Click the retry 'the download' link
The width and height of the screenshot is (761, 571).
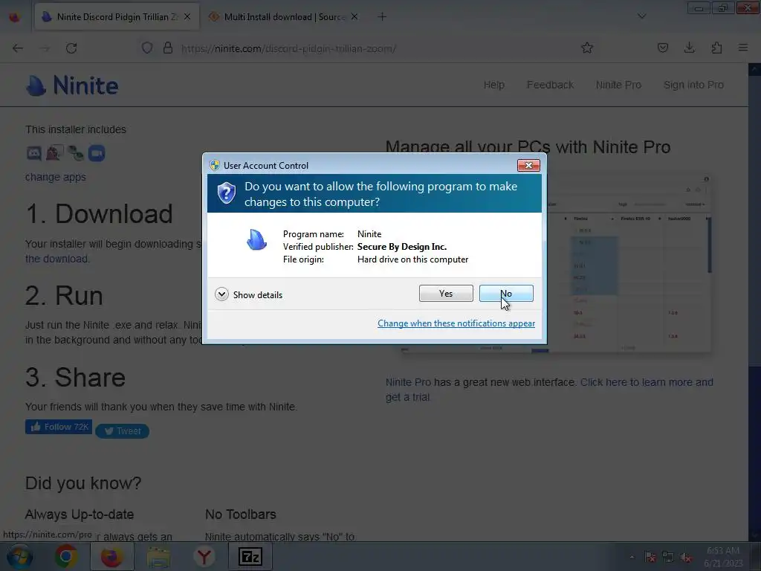56,259
